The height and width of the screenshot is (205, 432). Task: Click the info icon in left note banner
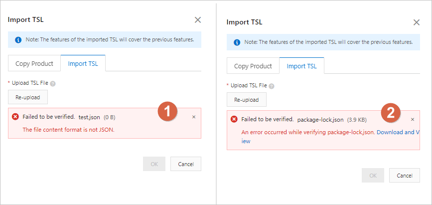click(18, 39)
